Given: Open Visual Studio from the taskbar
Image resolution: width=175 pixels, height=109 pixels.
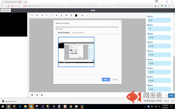Looking at the screenshot, I should 42,107.
